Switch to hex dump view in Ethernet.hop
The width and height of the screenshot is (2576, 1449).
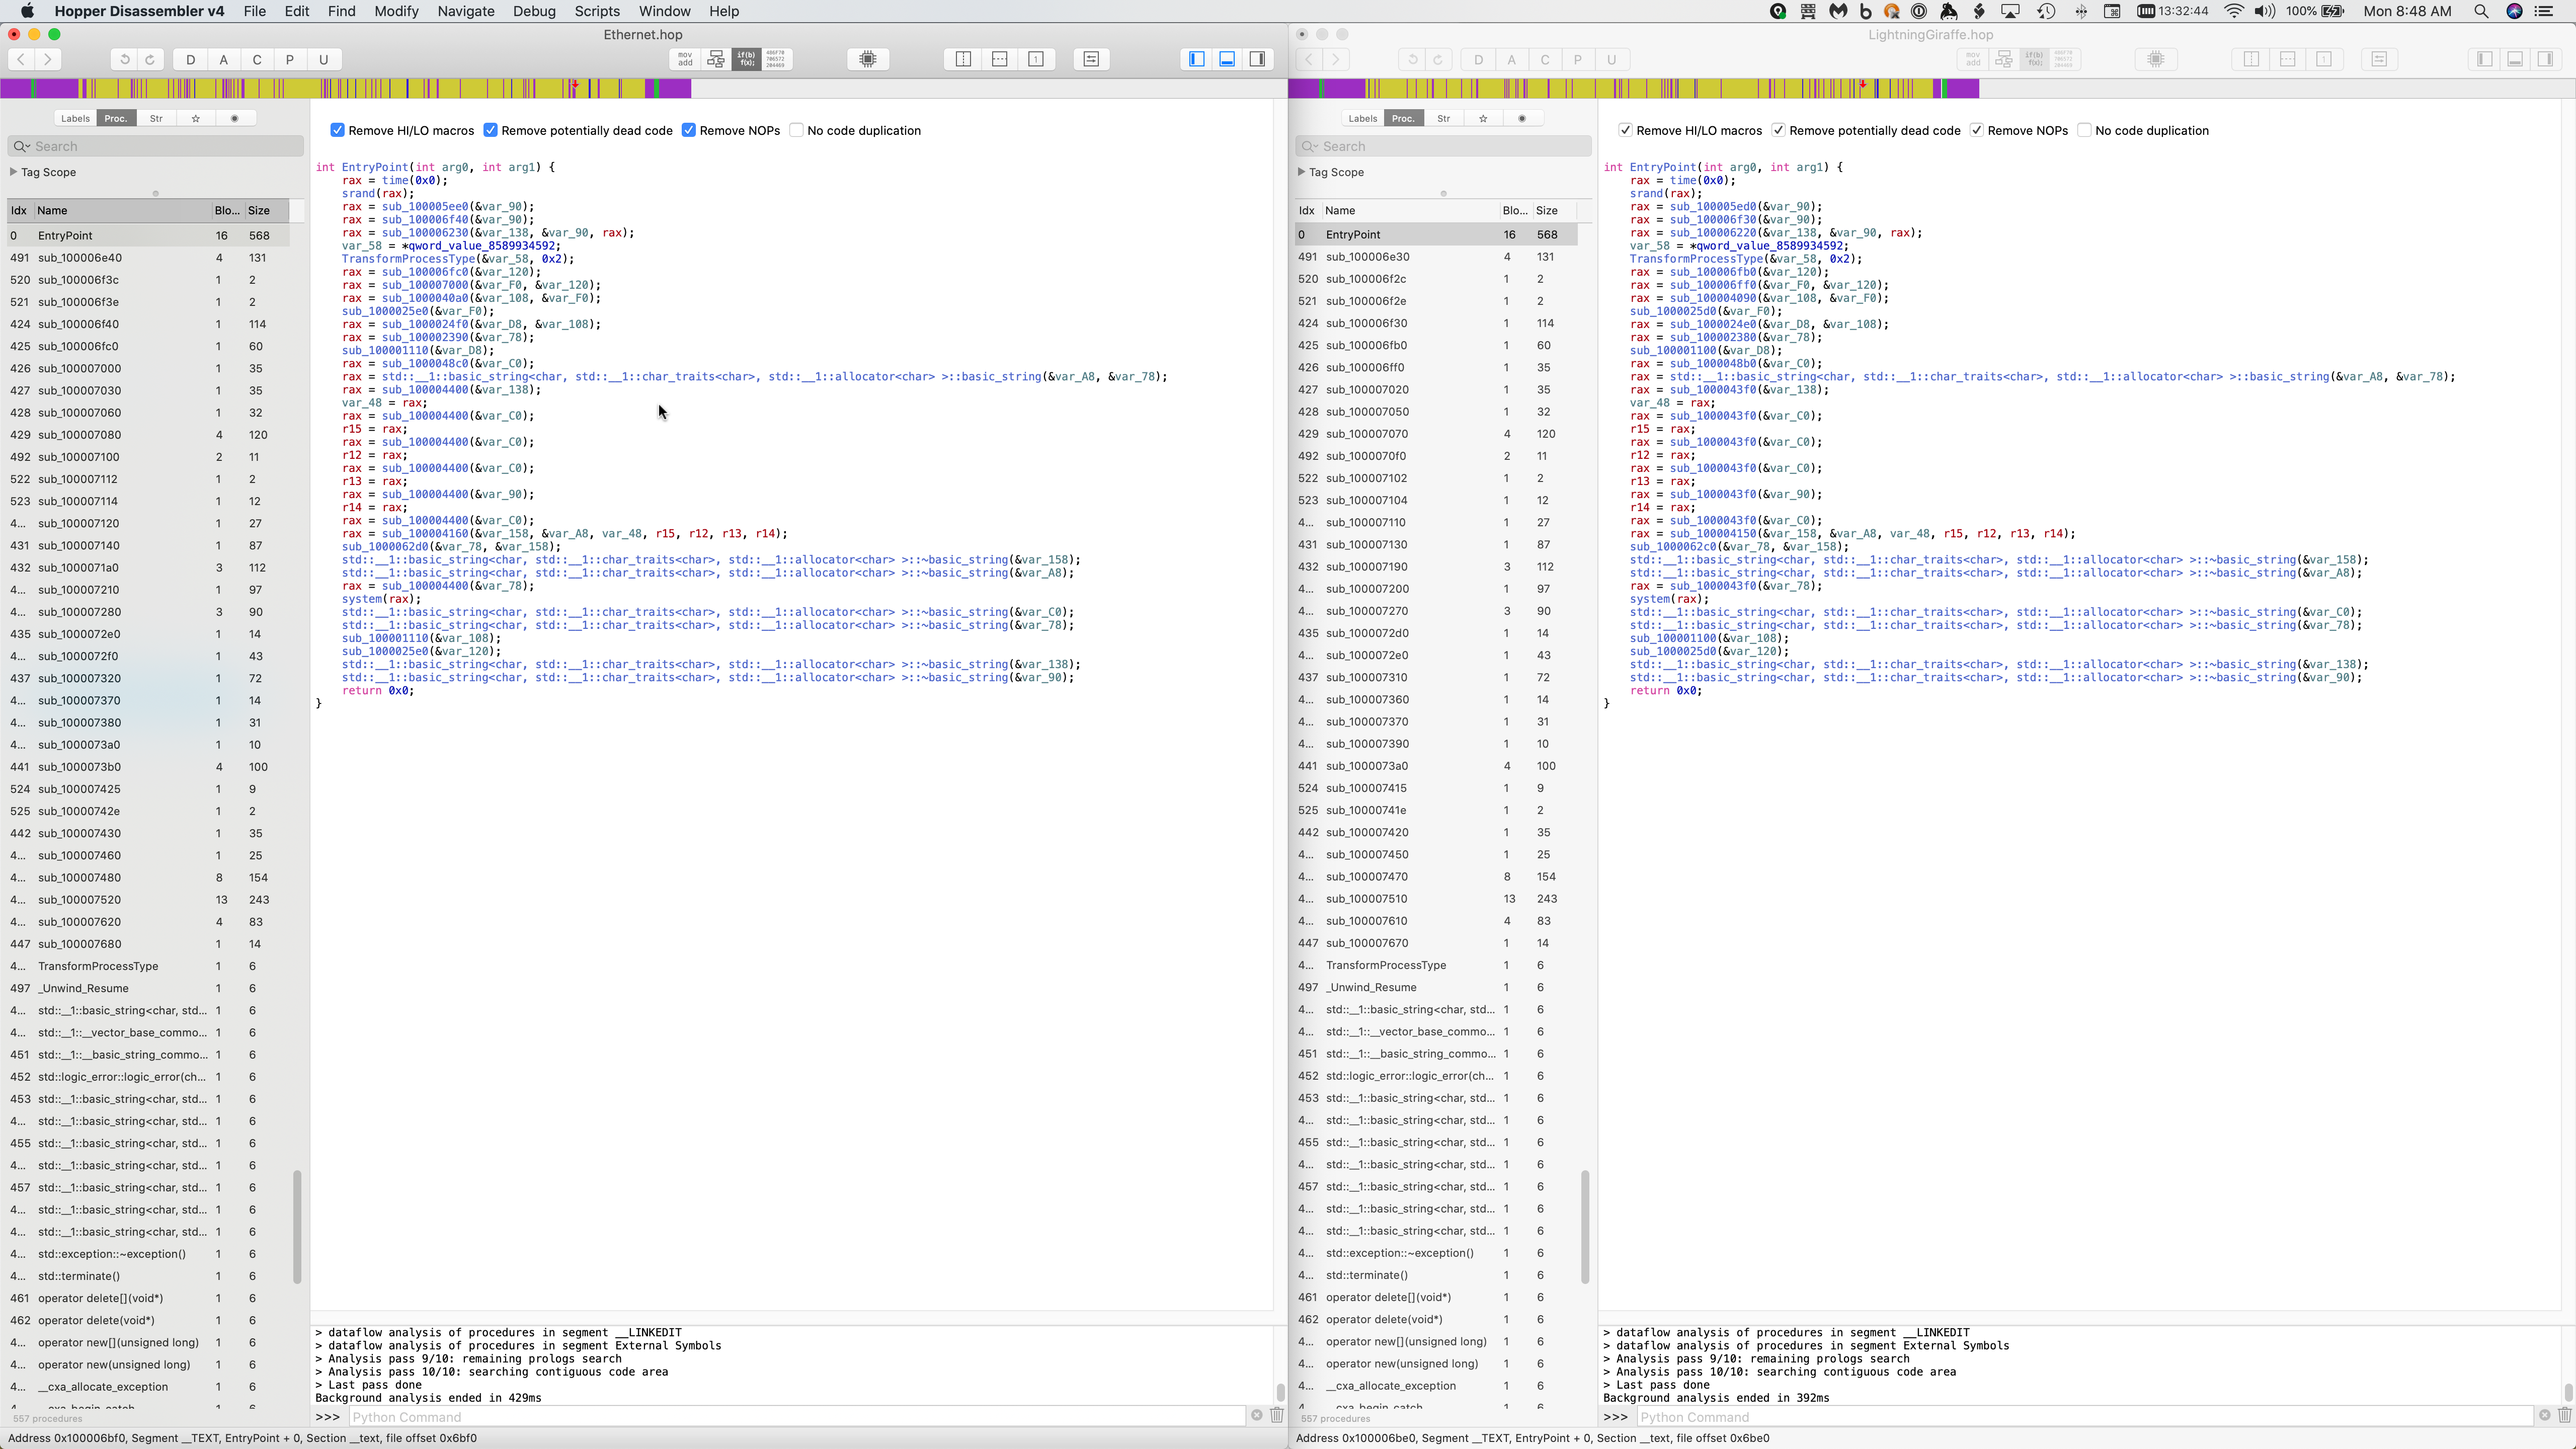[x=777, y=59]
